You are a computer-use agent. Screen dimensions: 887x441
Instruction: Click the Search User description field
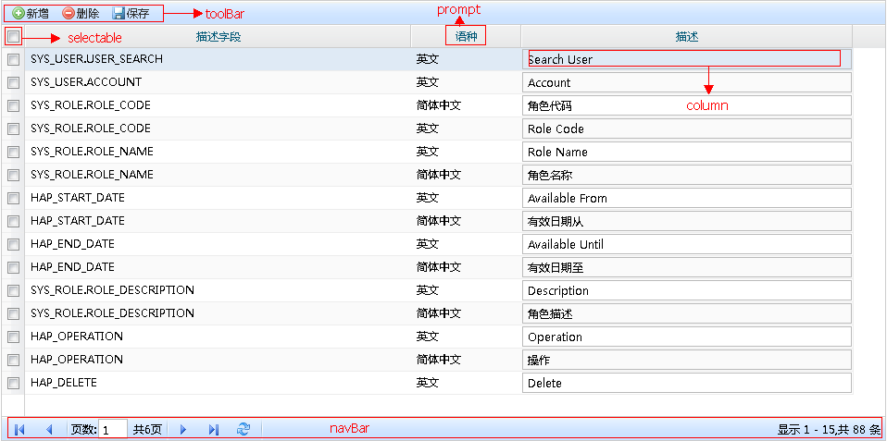pyautogui.click(x=685, y=59)
